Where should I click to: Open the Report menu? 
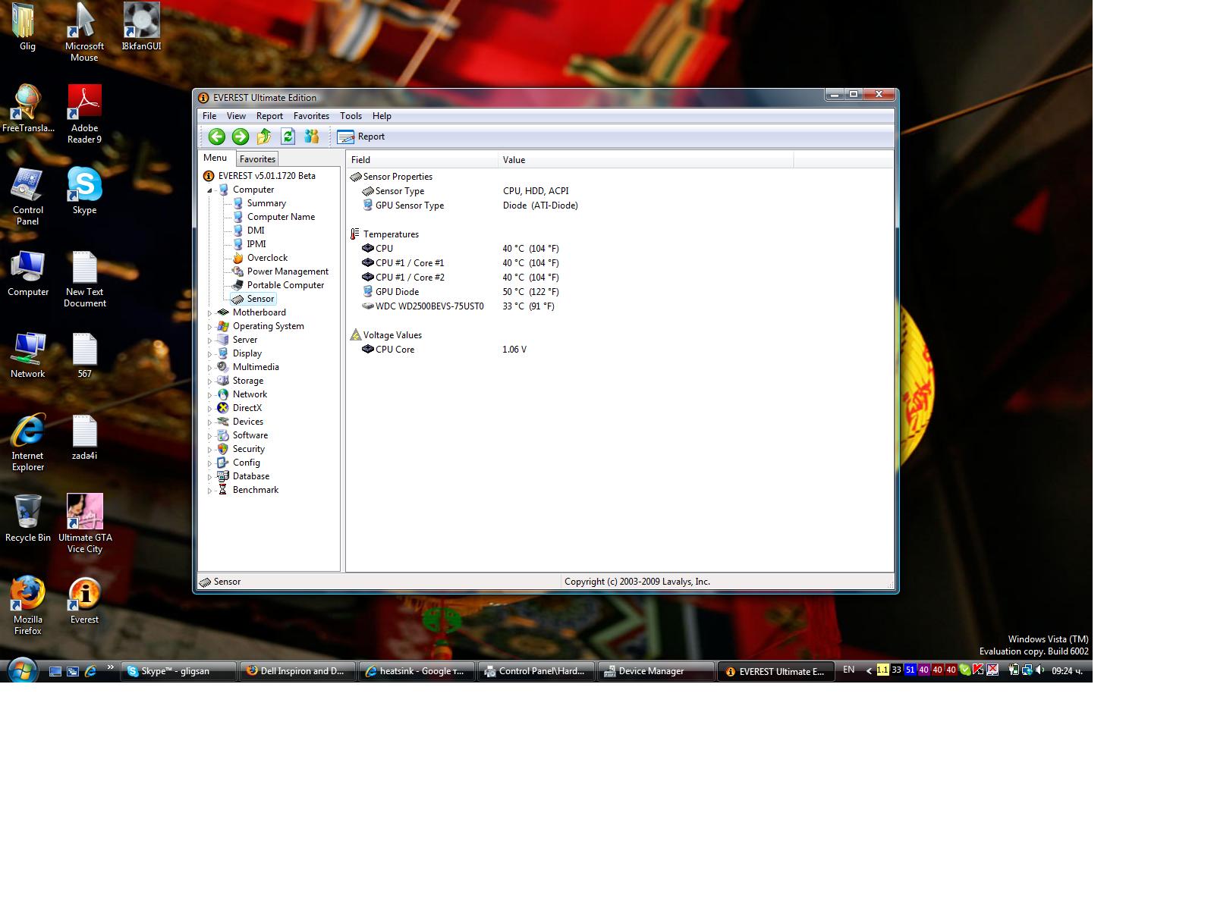[x=269, y=116]
